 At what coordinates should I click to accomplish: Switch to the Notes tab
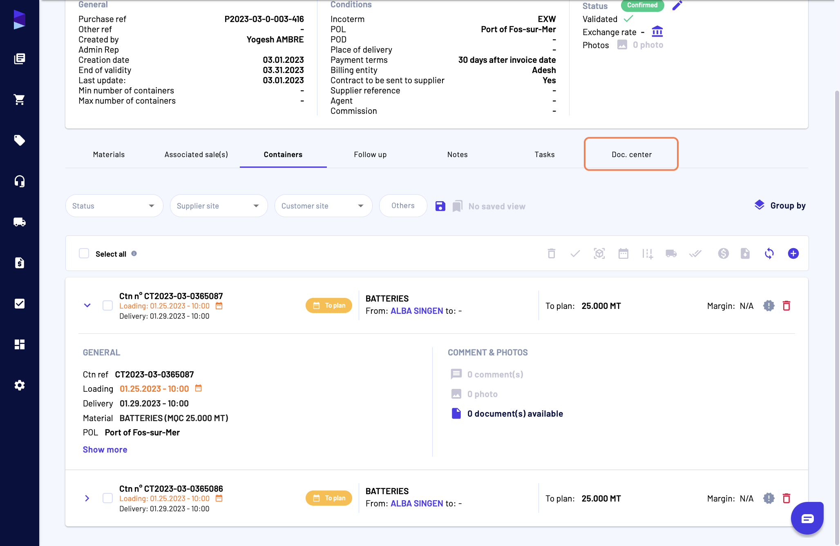457,154
